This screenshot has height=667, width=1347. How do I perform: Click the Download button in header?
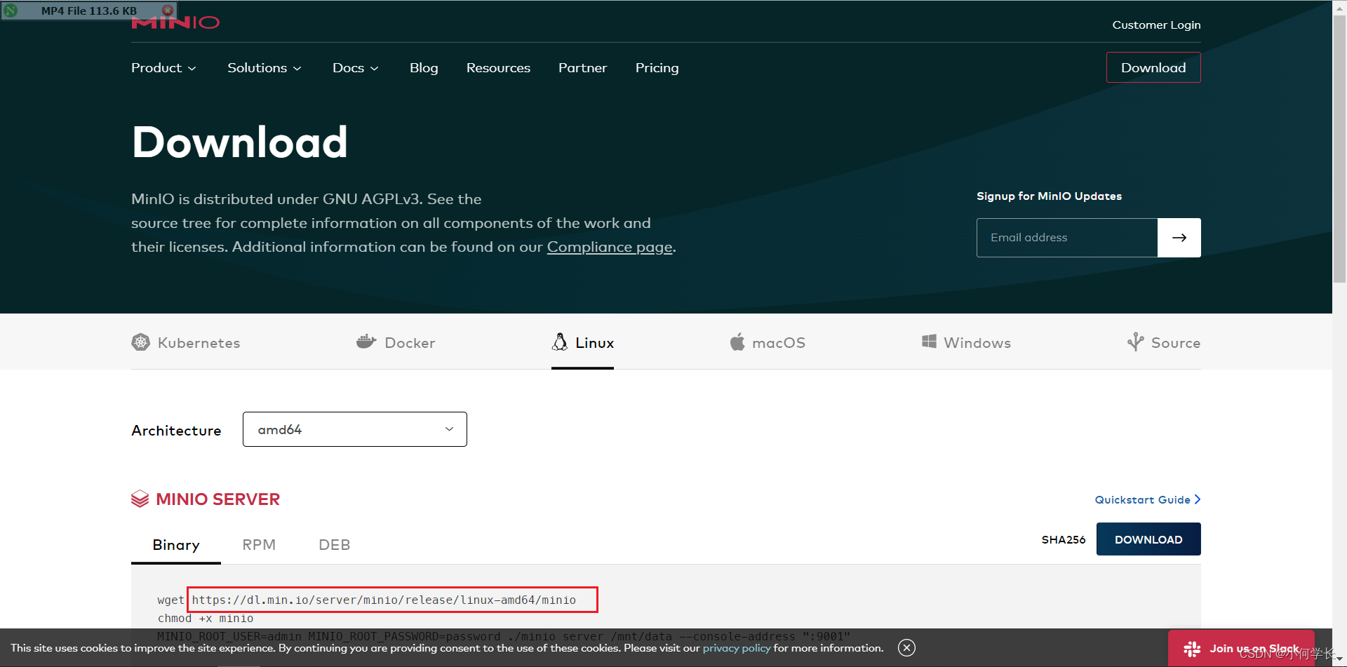(1153, 67)
